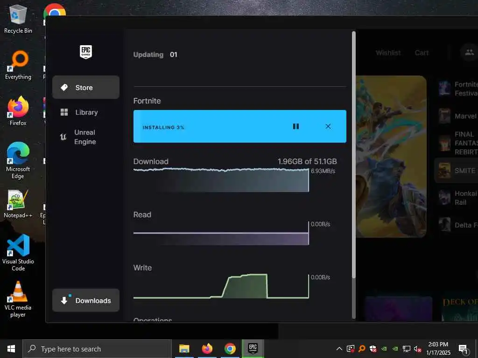Select SMITE in the store list
This screenshot has width=478, height=358.
pyautogui.click(x=457, y=171)
